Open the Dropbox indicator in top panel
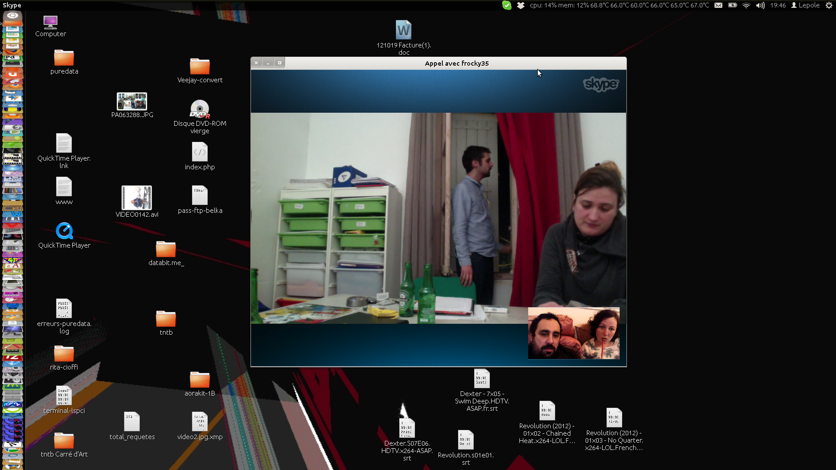Screen dimensions: 836x470 pyautogui.click(x=520, y=5)
